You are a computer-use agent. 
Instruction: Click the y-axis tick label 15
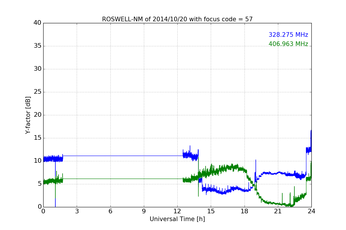[x=37, y=138]
